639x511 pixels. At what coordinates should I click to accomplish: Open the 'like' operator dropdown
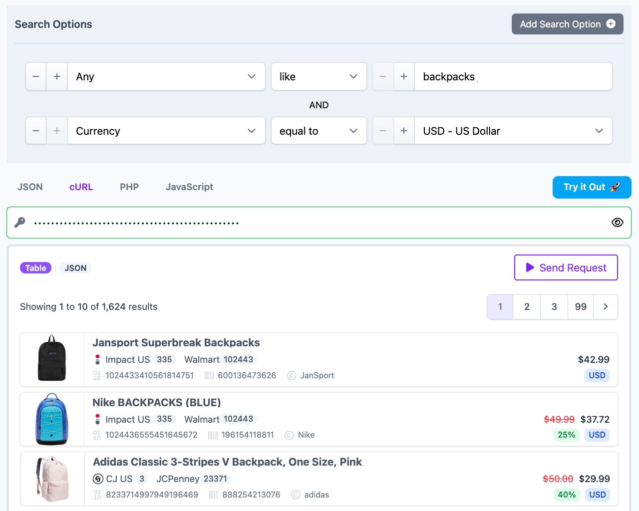point(319,76)
